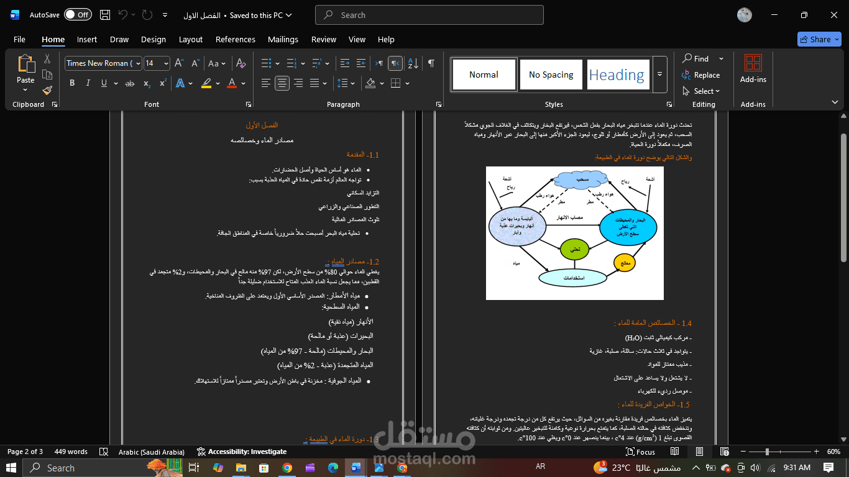Expand the Styles gallery

click(659, 75)
